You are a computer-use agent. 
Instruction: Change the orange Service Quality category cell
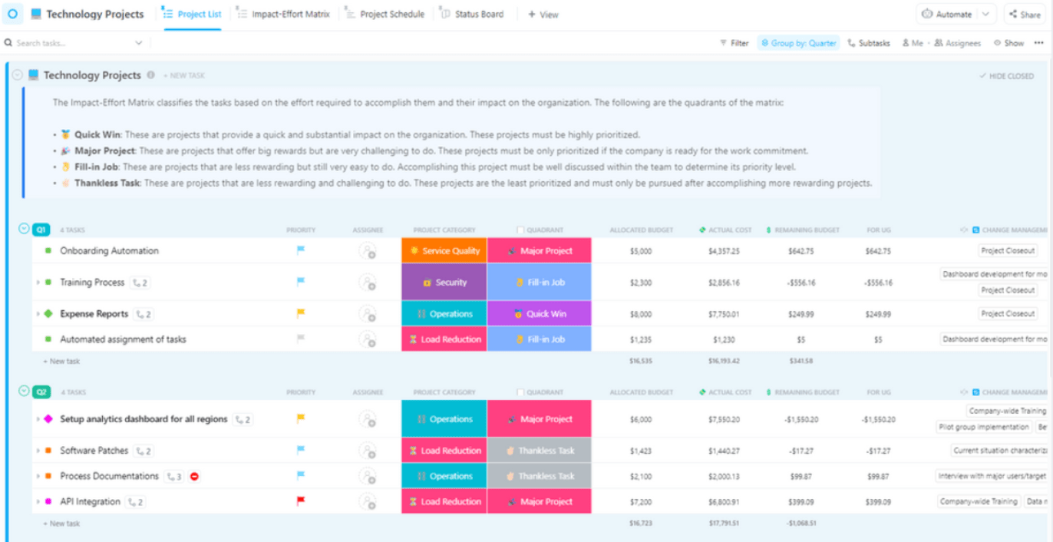pos(444,250)
